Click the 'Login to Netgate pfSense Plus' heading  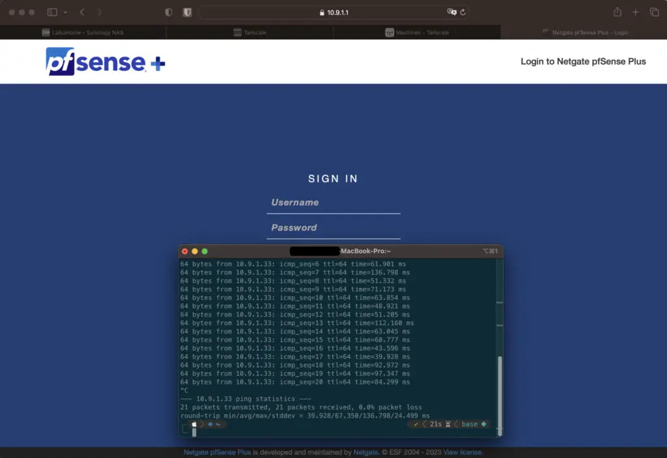[583, 61]
